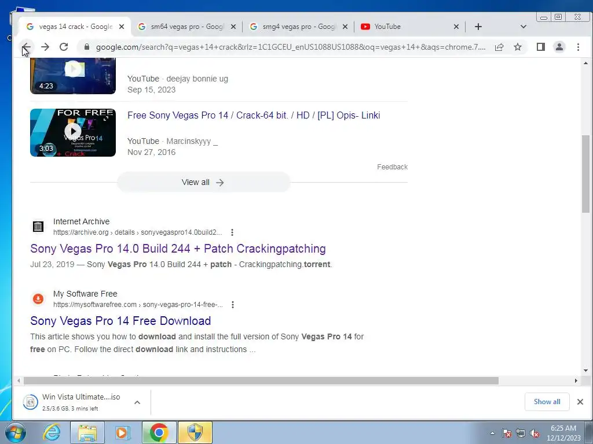
Task: Click the mysoftwarefree.com URL breadcrumb
Action: (138, 304)
